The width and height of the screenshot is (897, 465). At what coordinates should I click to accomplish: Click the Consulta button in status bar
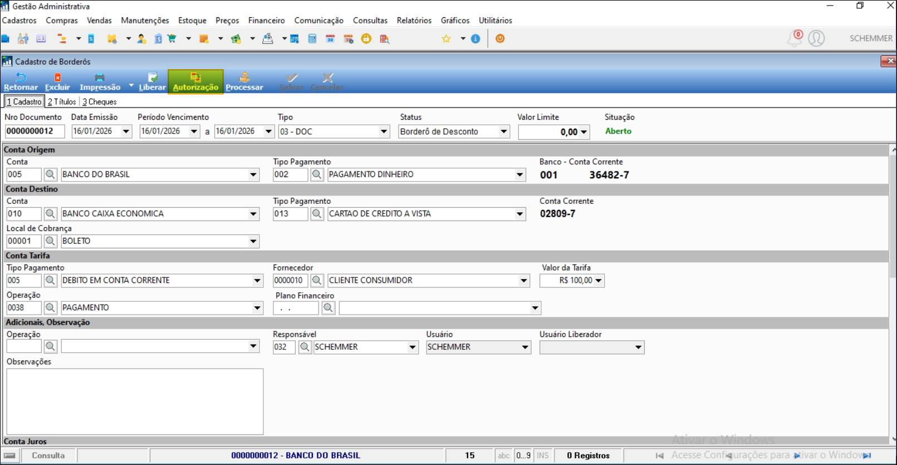coord(48,456)
